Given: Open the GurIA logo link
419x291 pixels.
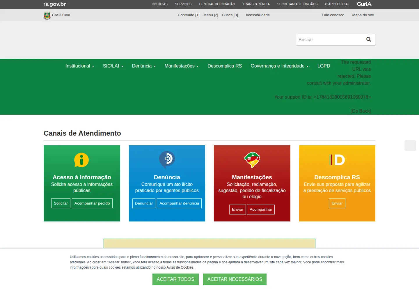Looking at the screenshot, I should coord(364,4).
